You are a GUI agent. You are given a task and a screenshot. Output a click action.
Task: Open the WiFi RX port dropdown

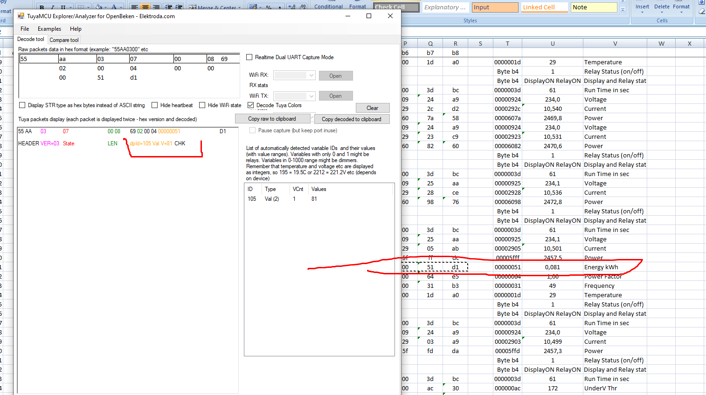pos(311,75)
